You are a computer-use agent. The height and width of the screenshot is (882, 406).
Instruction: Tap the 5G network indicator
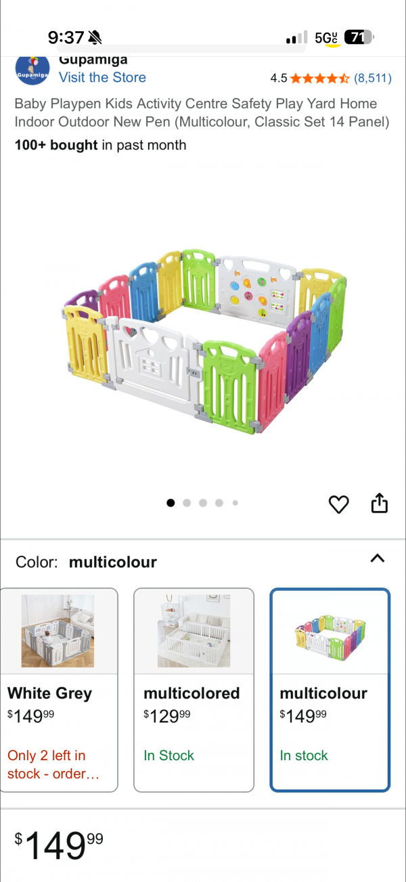point(327,38)
